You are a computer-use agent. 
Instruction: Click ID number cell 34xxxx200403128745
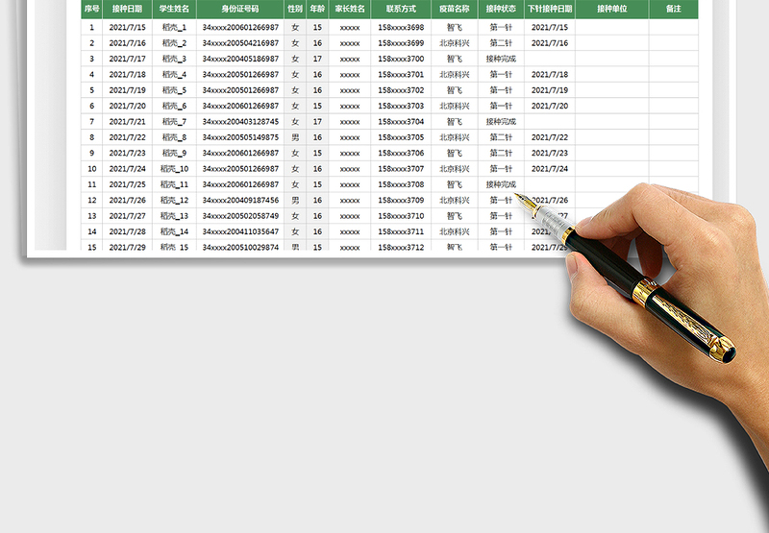(x=240, y=122)
